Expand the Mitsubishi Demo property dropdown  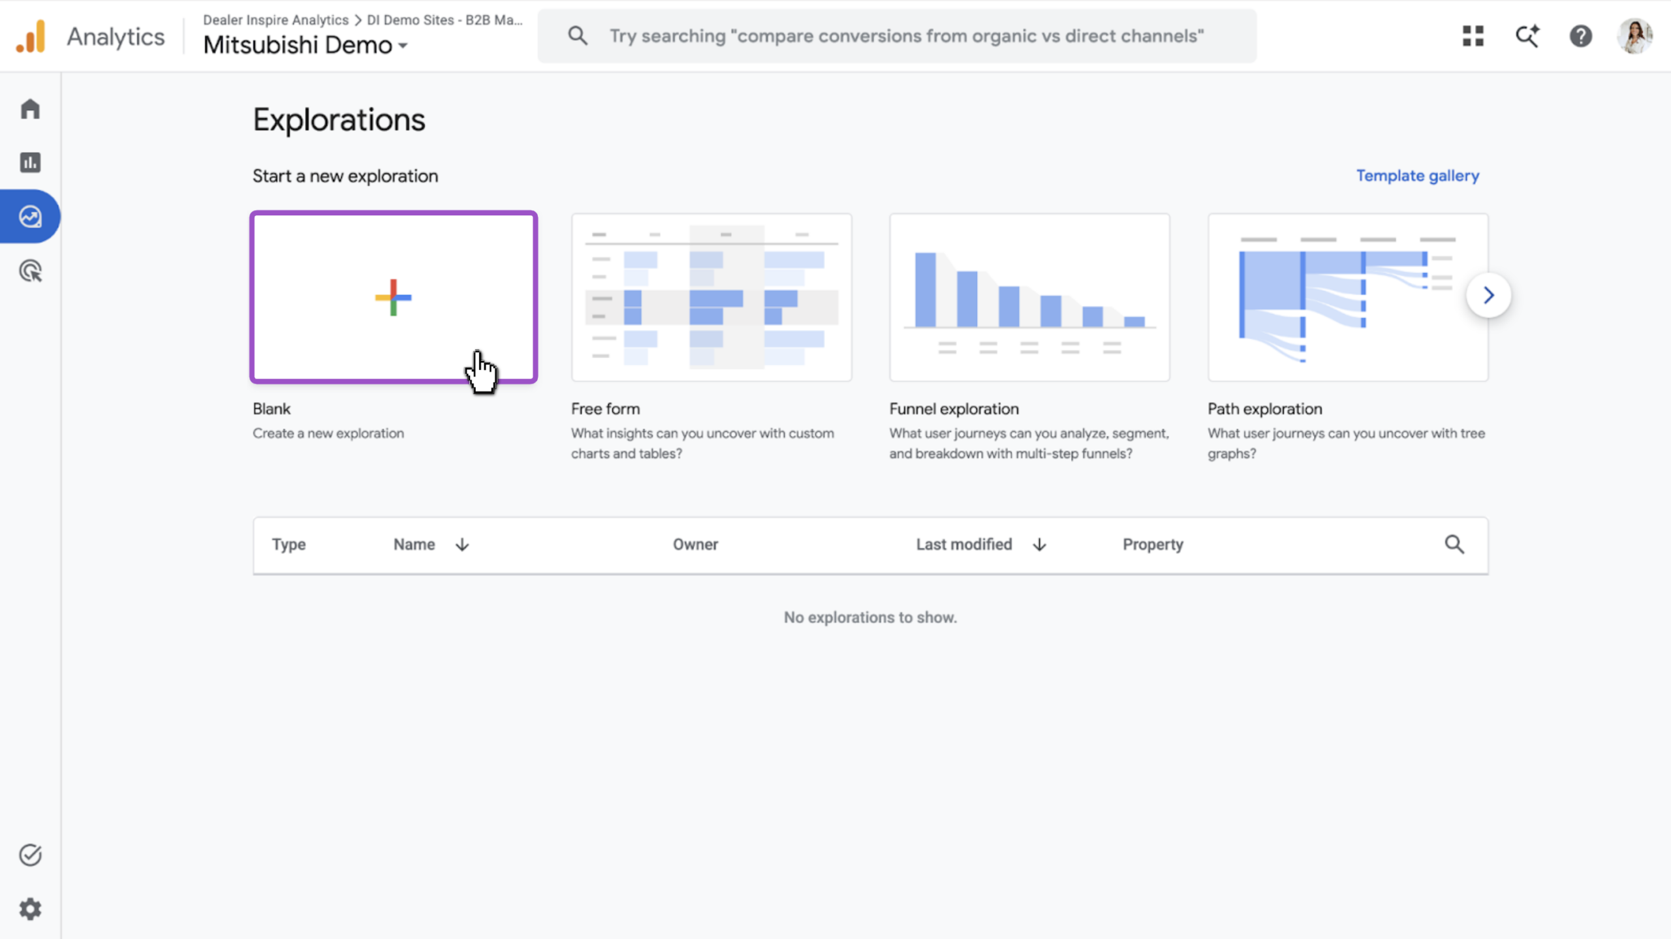pos(305,45)
